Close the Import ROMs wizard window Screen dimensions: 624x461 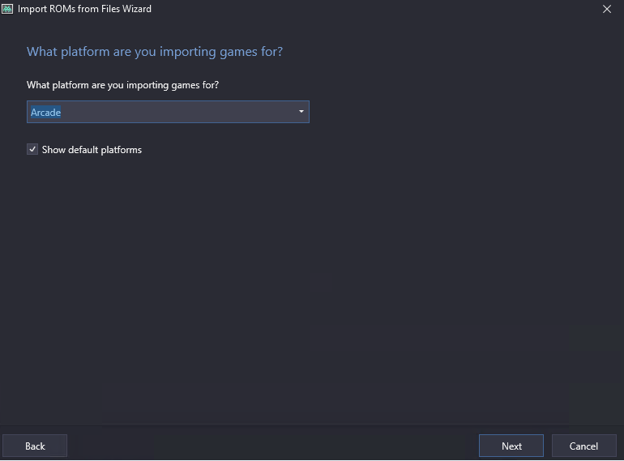click(606, 9)
